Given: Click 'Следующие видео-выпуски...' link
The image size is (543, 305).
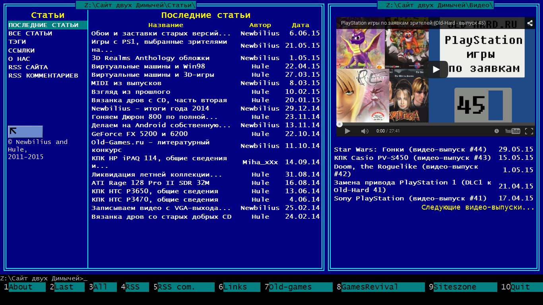Looking at the screenshot, I should [x=478, y=208].
